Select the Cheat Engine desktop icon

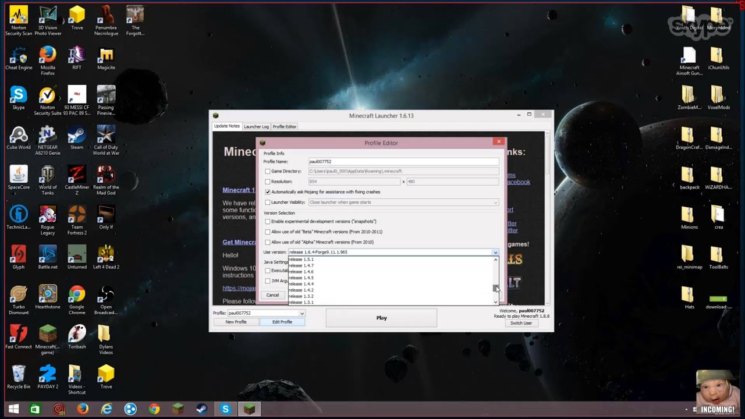[19, 58]
